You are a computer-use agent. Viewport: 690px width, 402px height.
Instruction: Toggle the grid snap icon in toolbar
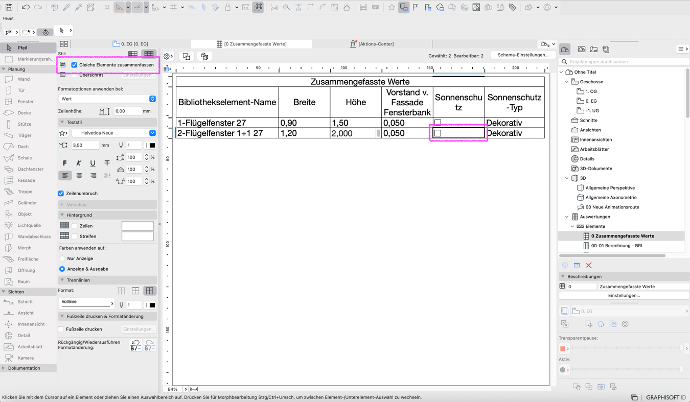click(173, 7)
